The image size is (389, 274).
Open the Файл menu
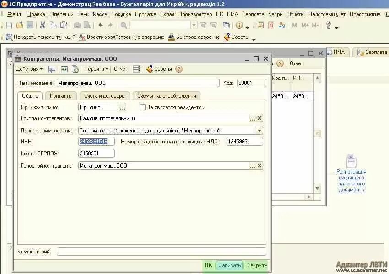tap(14, 14)
